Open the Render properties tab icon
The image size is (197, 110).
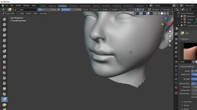pyautogui.click(x=176, y=39)
